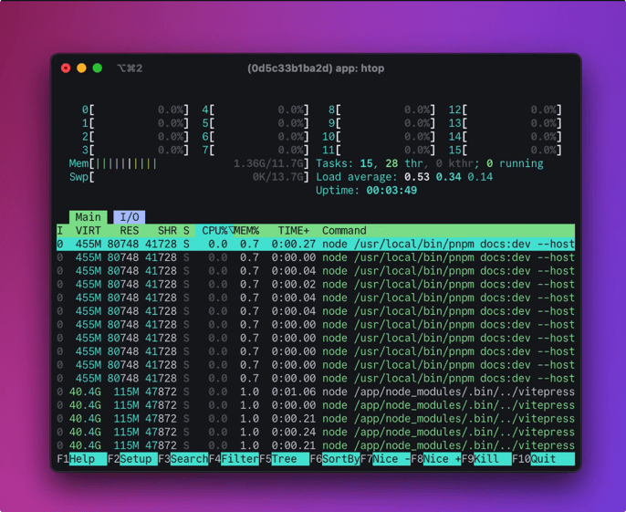The image size is (626, 512).
Task: Switch to the Main tab
Action: point(89,217)
